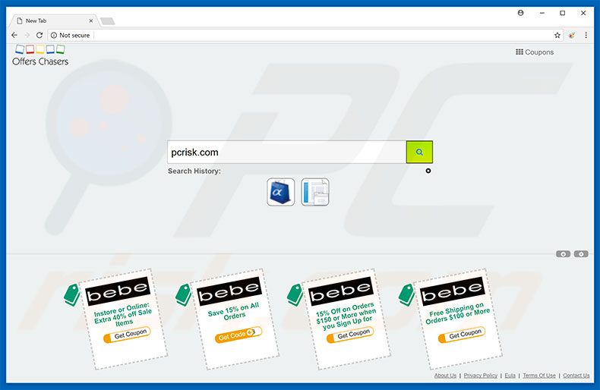Open a new tab with the blank tab button
Screen dimensions: 600x390
108,21
